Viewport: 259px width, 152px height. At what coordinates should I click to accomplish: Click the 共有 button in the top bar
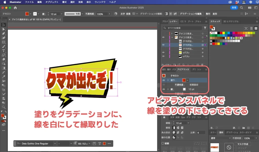click(x=234, y=8)
